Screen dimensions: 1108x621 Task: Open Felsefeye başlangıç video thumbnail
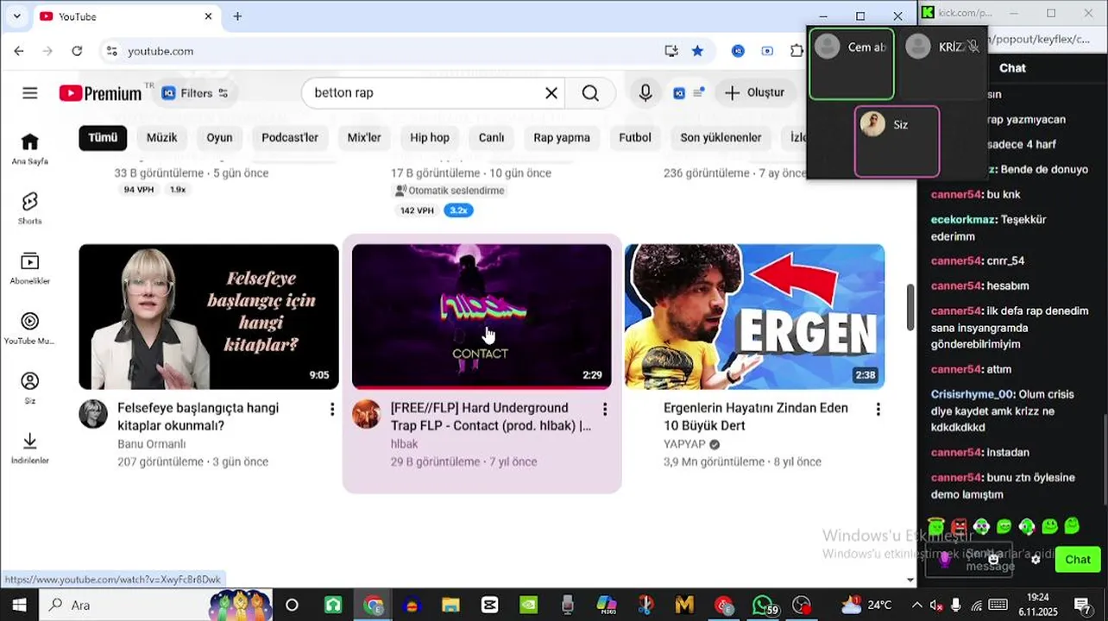(x=209, y=317)
